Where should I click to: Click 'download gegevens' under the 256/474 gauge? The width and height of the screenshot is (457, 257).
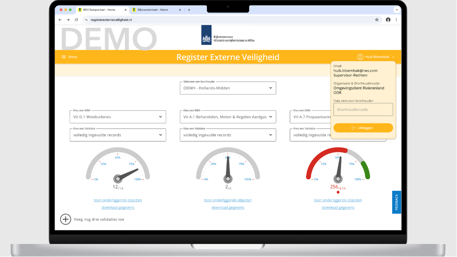click(x=338, y=208)
